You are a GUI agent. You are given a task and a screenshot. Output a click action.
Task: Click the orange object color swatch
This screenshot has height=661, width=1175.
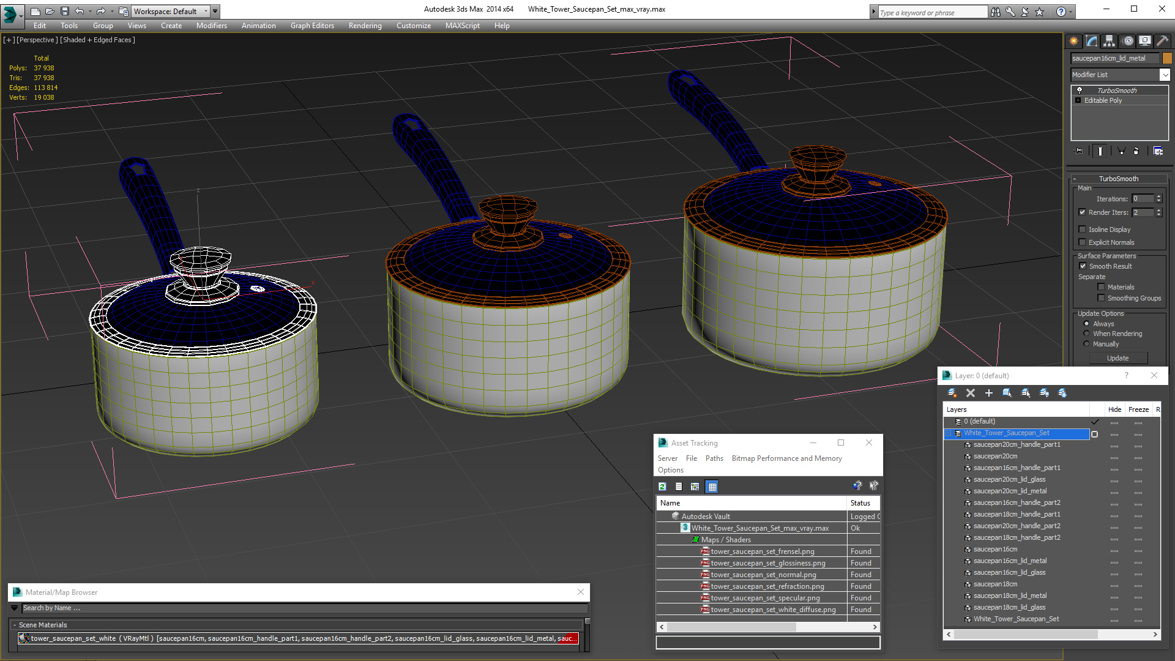[x=1167, y=58]
